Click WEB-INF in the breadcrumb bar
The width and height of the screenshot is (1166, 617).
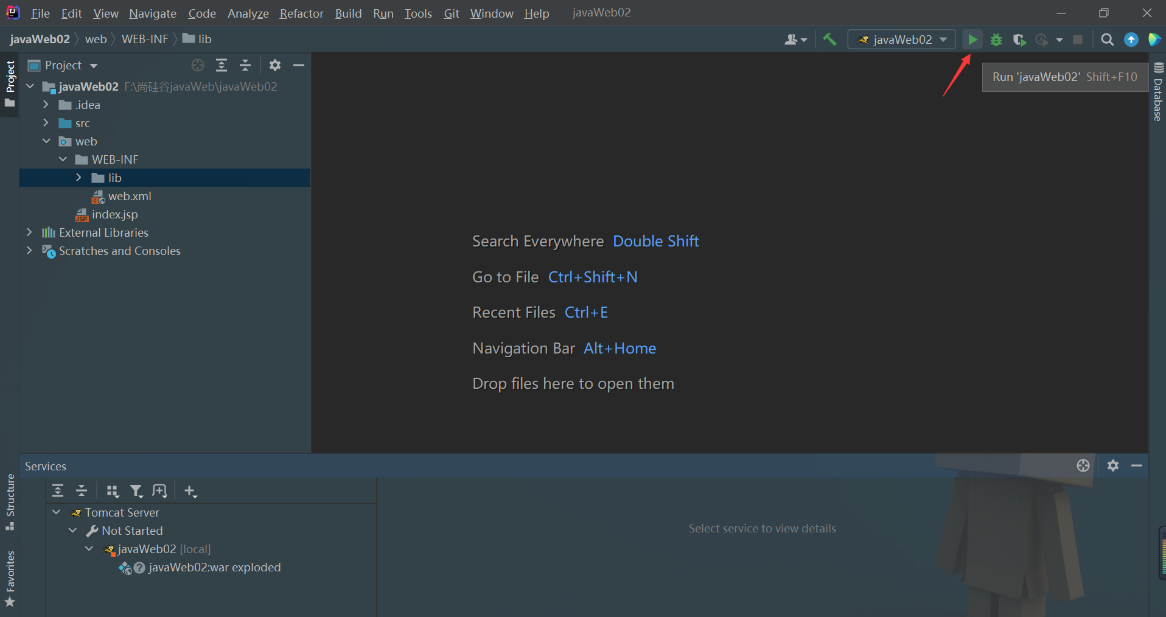pyautogui.click(x=145, y=39)
